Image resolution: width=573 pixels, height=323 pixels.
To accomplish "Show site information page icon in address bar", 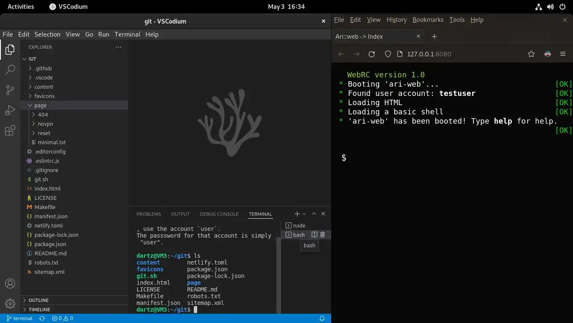I will coord(400,54).
